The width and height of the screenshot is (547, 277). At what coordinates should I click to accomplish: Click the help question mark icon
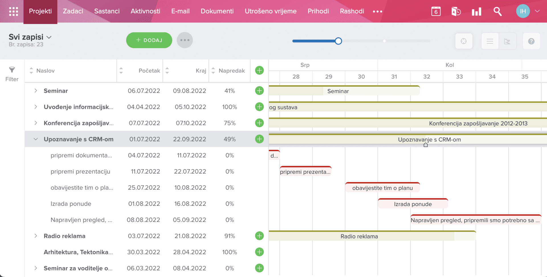tap(531, 41)
